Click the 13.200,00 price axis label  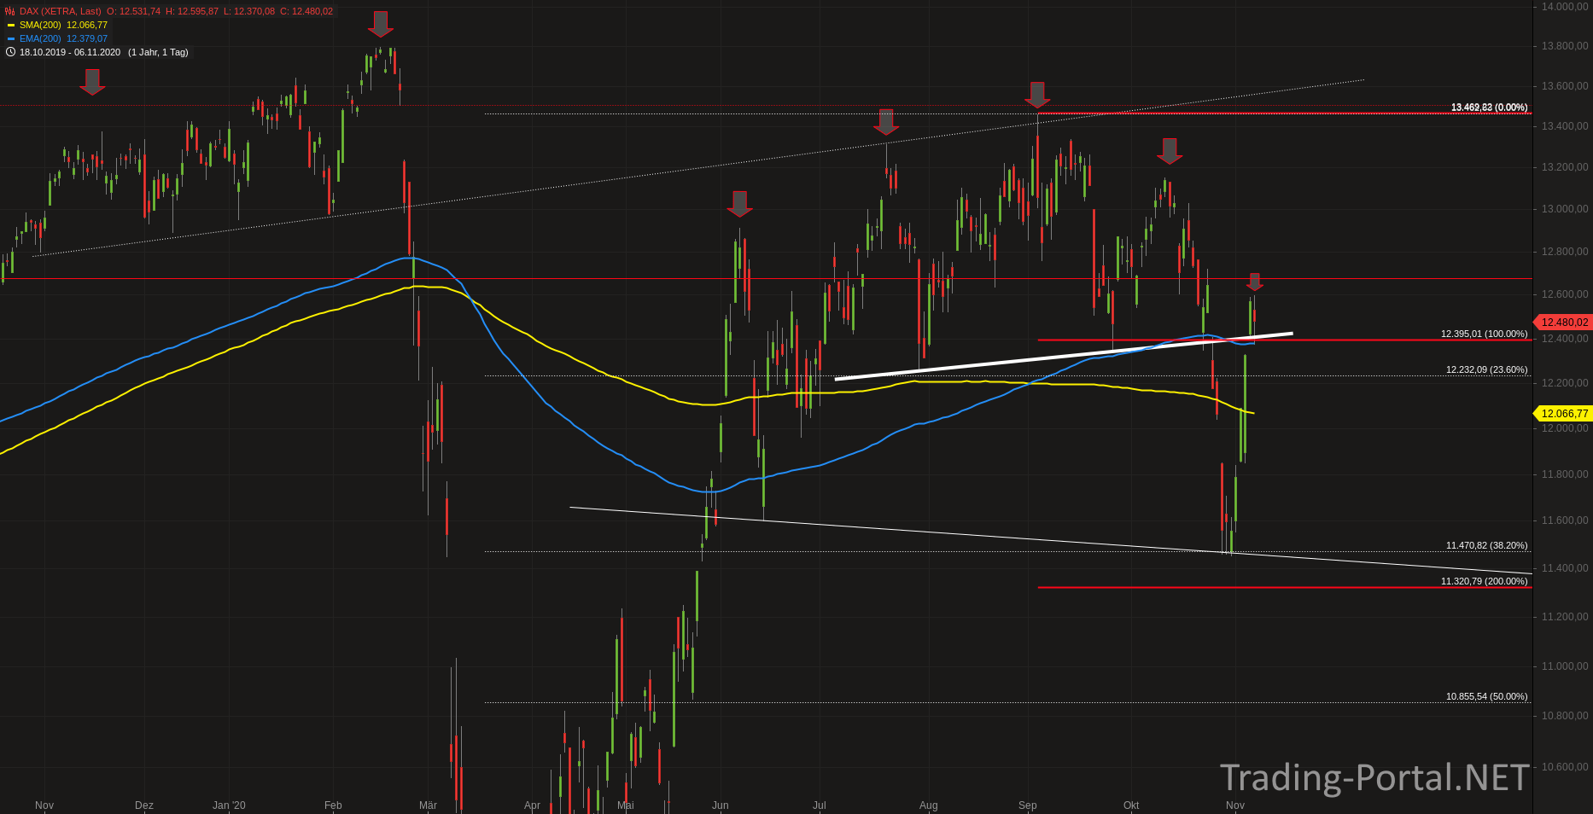(x=1565, y=167)
